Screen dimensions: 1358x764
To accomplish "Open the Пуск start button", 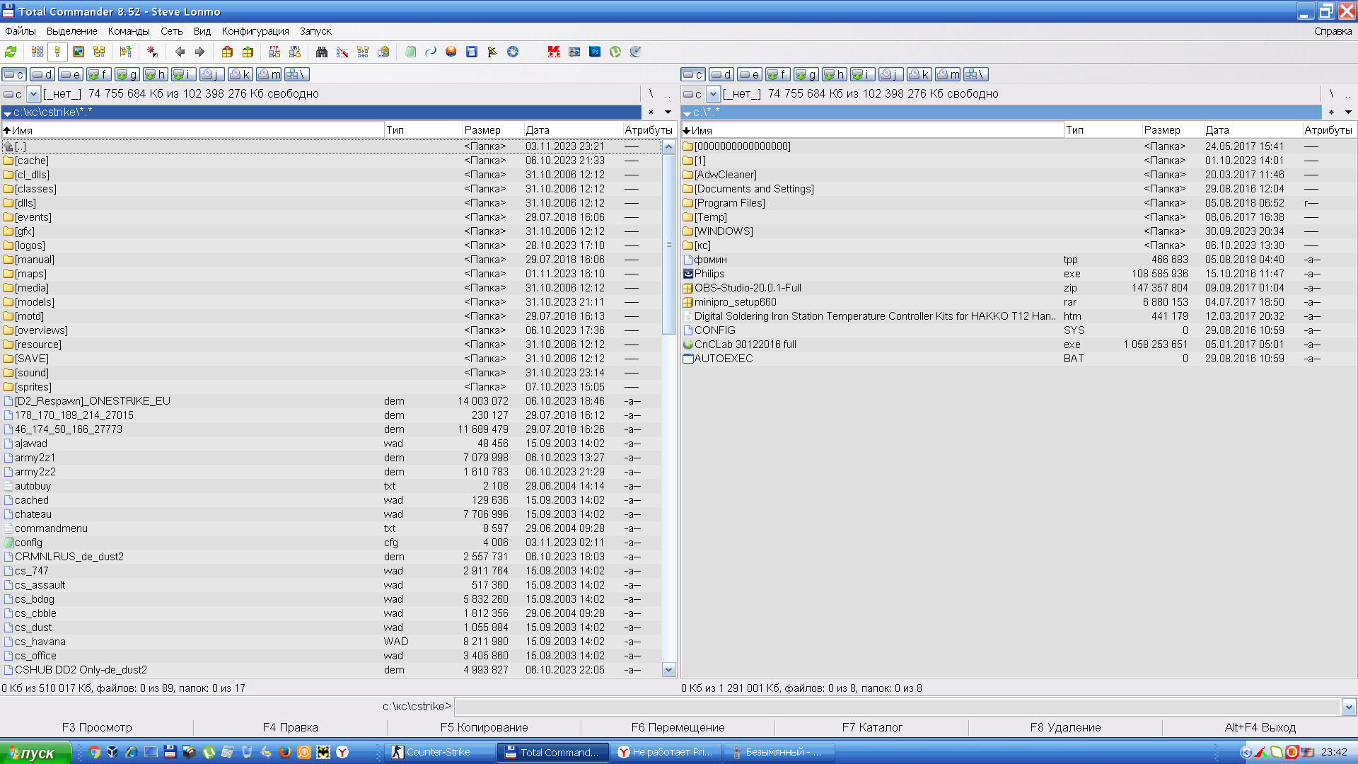I will (35, 753).
